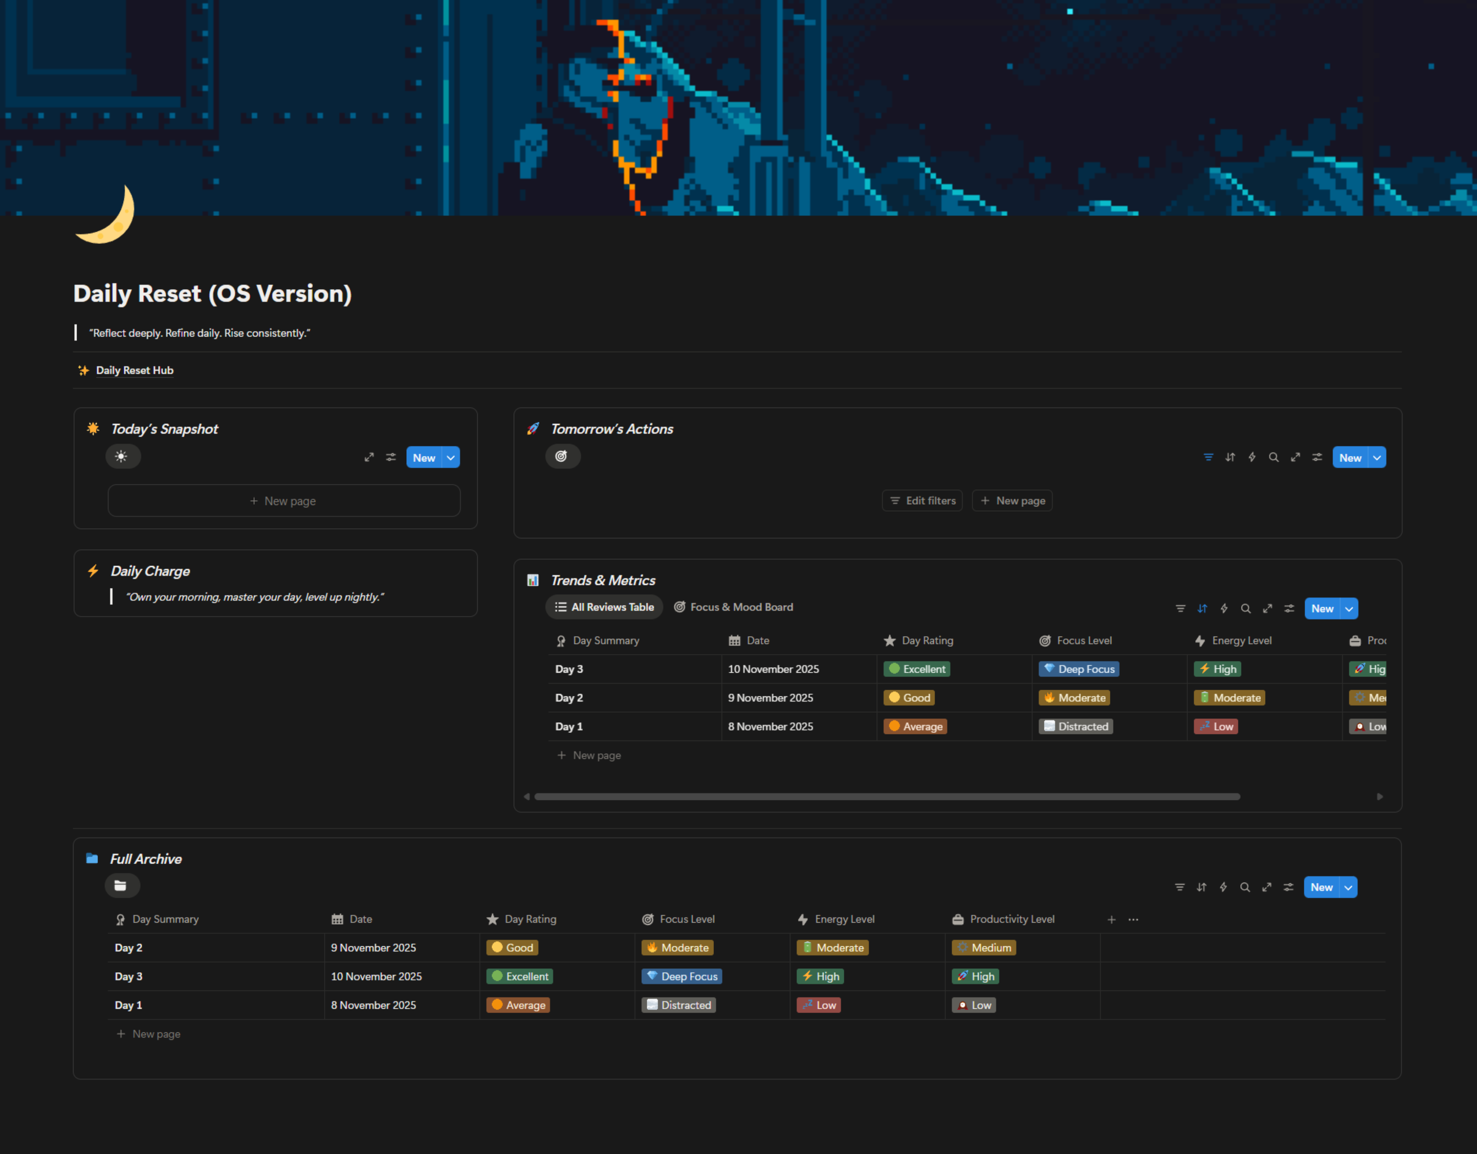Screen dimensions: 1477x1154
Task: Open more options ellipsis in Full Archive header
Action: tap(1134, 919)
